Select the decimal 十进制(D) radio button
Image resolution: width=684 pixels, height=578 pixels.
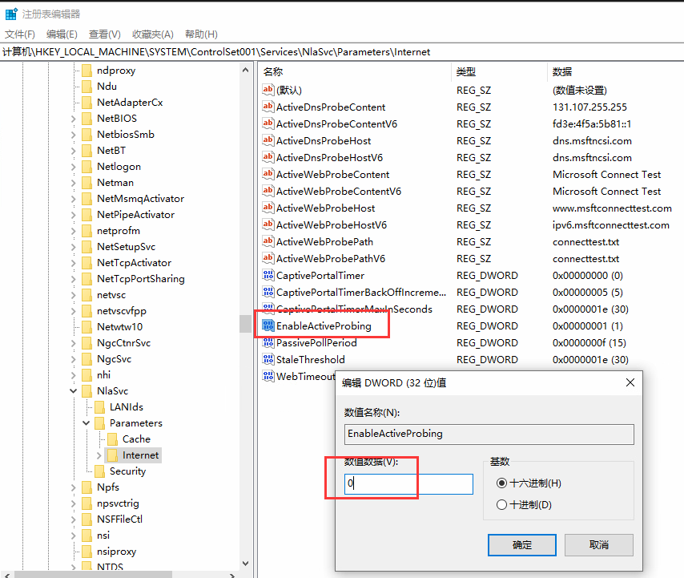(501, 505)
